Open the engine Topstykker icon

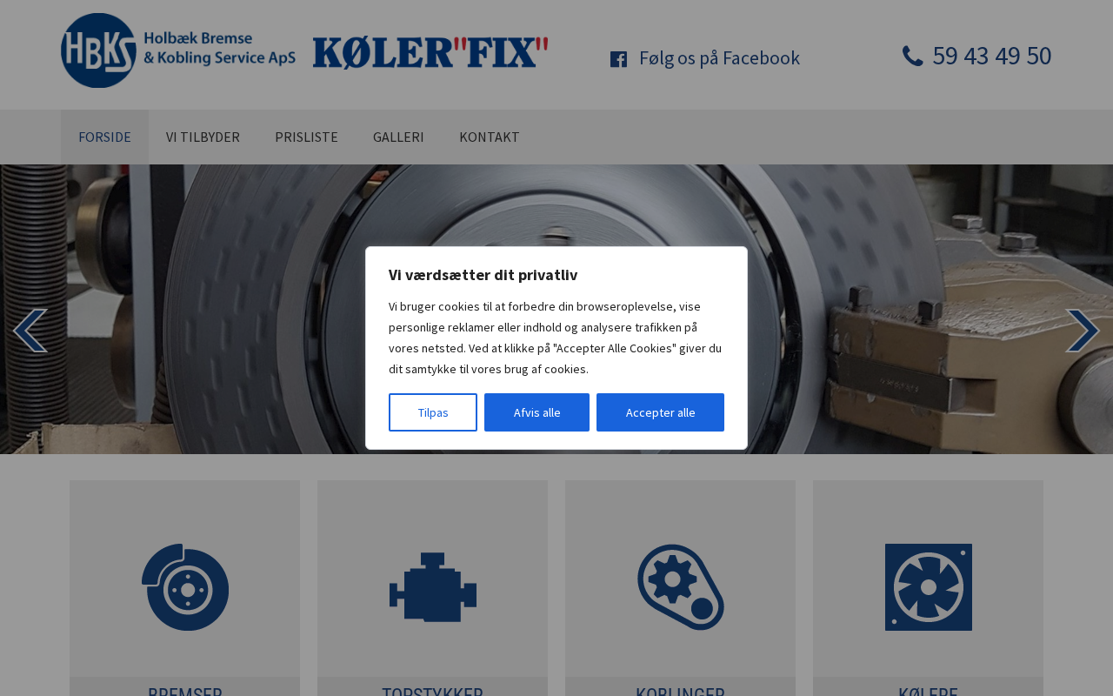click(x=433, y=587)
